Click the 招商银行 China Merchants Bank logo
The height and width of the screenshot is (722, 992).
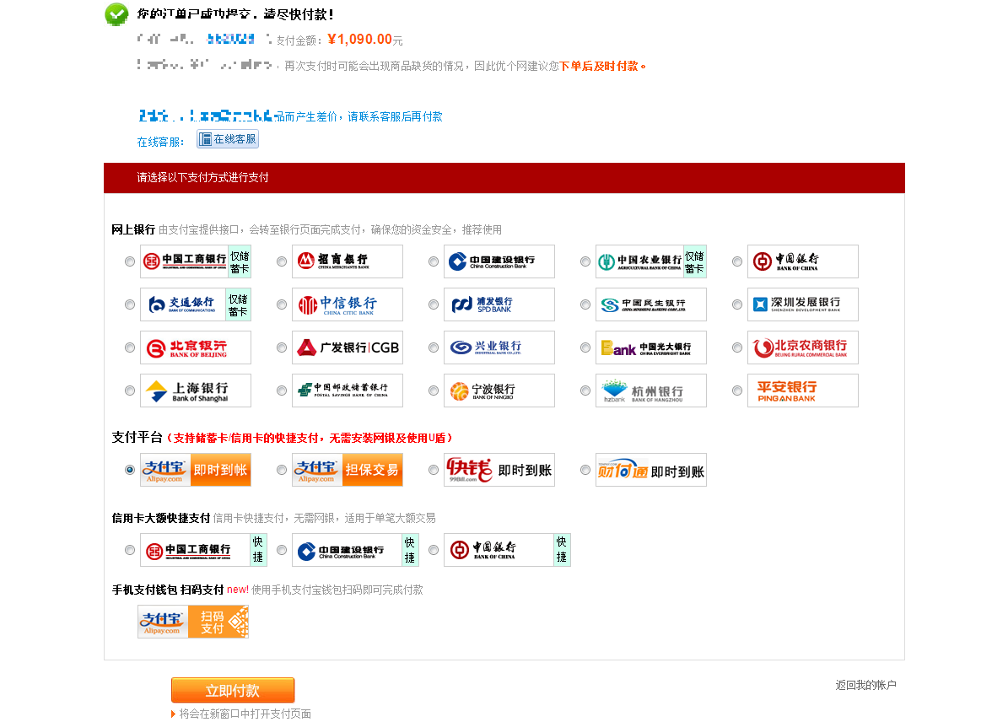coord(348,261)
